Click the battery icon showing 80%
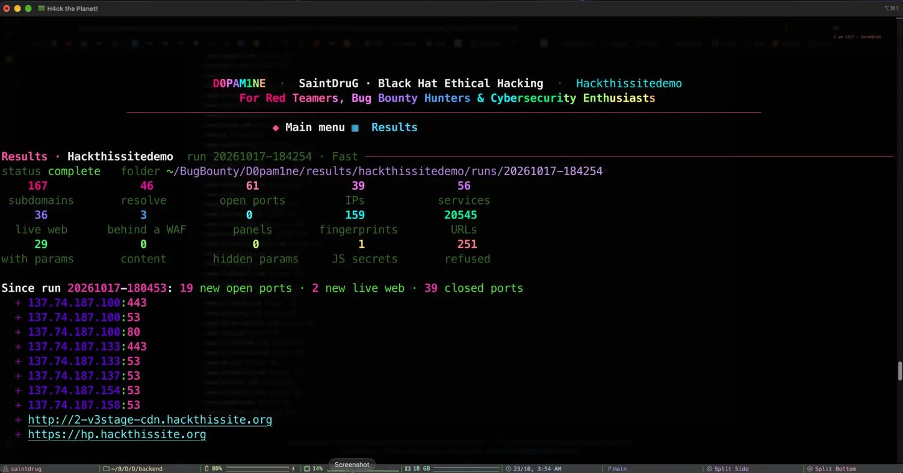The height and width of the screenshot is (473, 903). click(x=206, y=469)
